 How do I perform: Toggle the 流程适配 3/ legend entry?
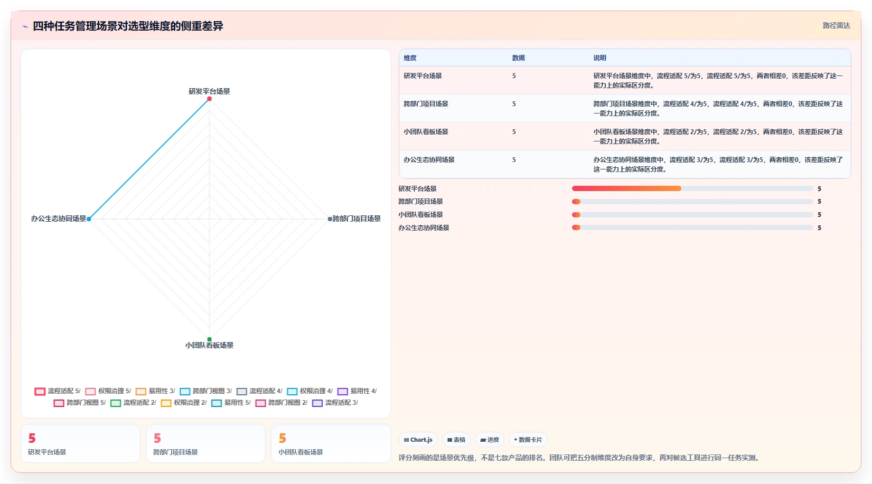point(335,403)
